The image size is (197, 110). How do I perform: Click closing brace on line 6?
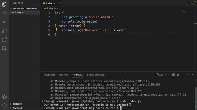[56, 35]
